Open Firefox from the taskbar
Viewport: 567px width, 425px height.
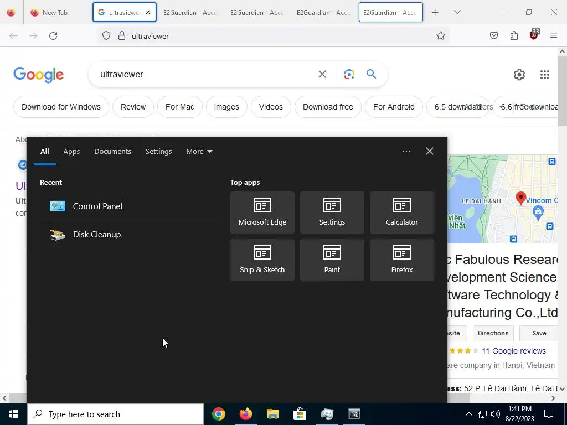[x=245, y=414]
